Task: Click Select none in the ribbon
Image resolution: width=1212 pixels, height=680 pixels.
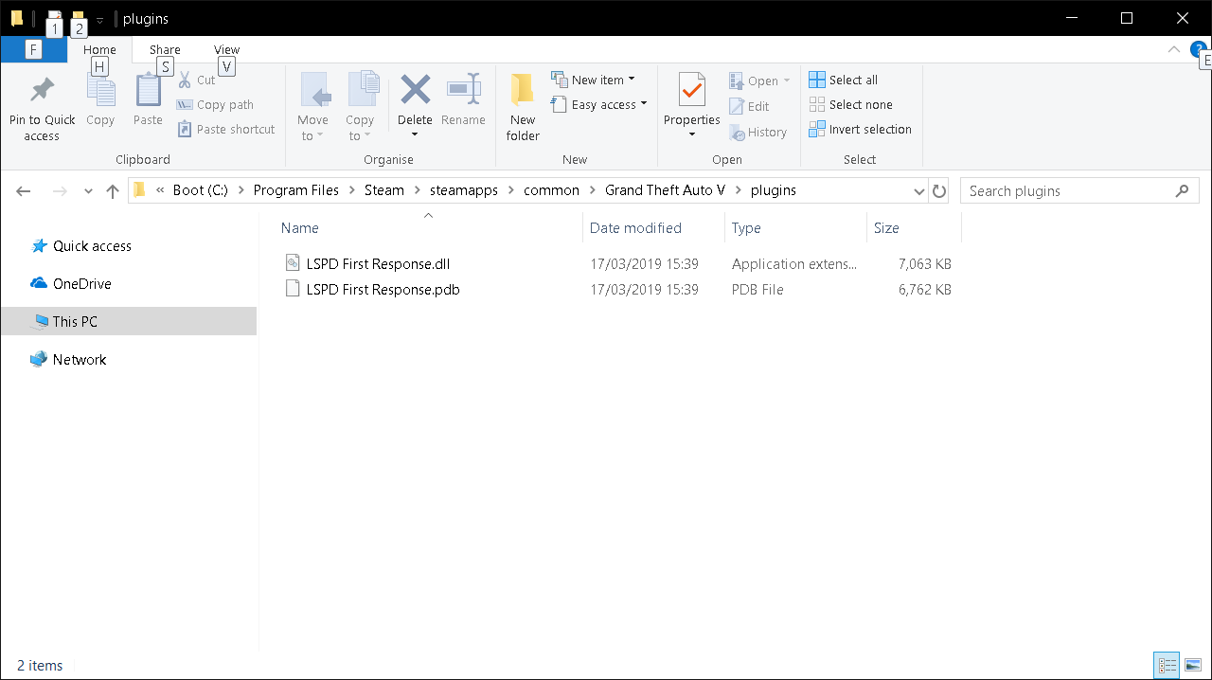Action: (850, 104)
